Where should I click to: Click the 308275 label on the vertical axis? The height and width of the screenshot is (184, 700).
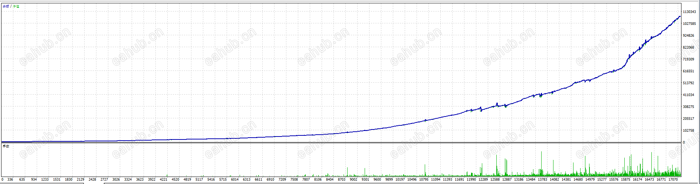tap(689, 107)
